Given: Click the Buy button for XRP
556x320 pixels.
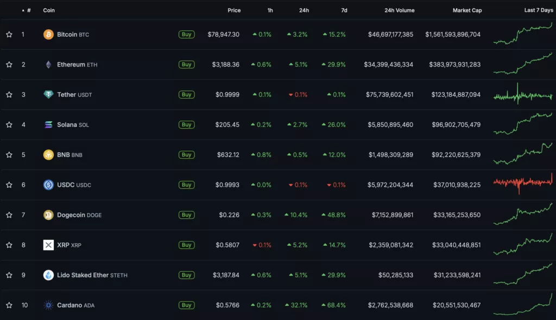Looking at the screenshot, I should coord(187,245).
